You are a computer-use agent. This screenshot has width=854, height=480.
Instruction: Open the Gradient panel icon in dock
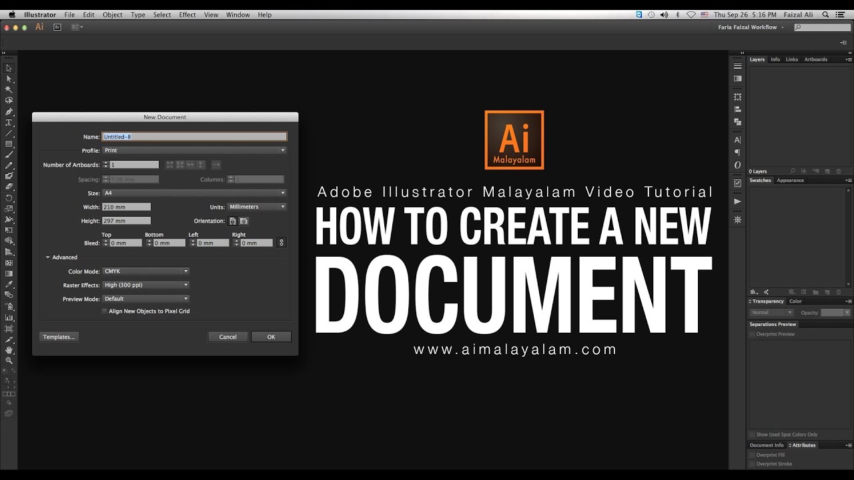(737, 79)
